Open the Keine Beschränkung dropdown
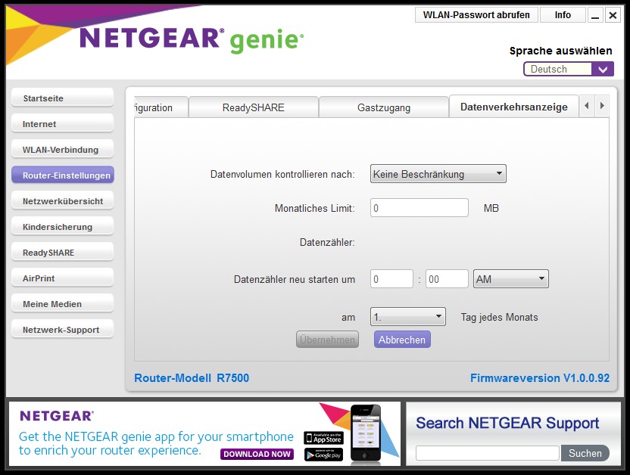 coord(438,174)
